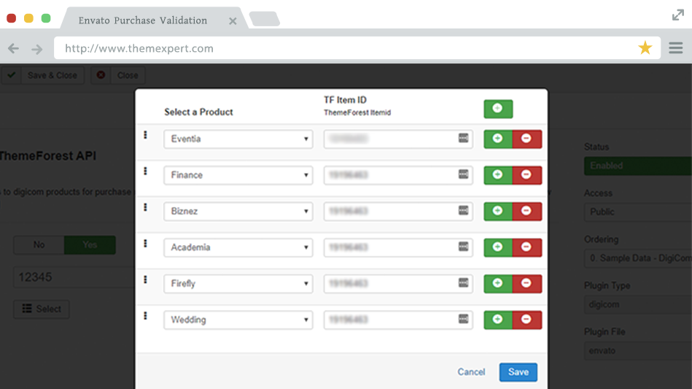Add a row after the Wedding product
The image size is (692, 389).
click(498, 320)
